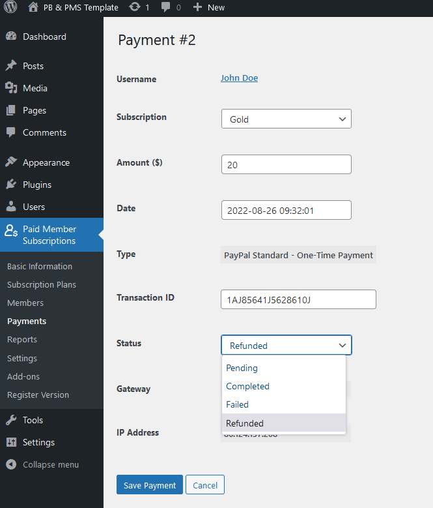Viewport: 433px width, 508px height.
Task: Go to Reports submenu page
Action: pyautogui.click(x=22, y=339)
